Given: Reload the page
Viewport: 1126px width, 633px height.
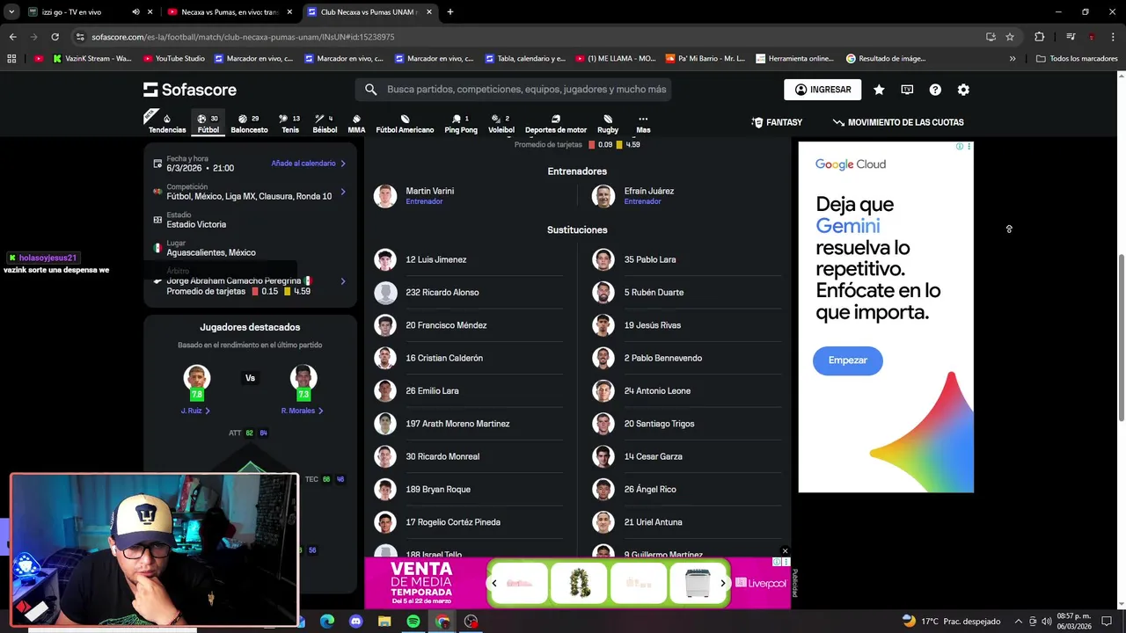Looking at the screenshot, I should pyautogui.click(x=55, y=37).
